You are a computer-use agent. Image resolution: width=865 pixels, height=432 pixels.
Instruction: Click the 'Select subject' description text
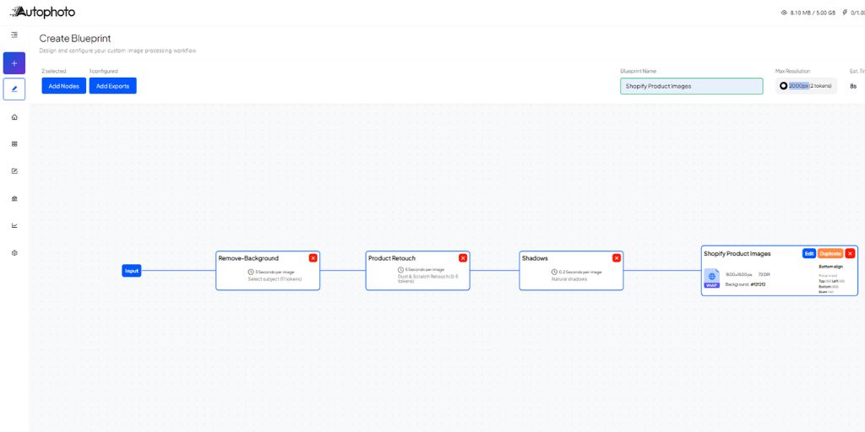[275, 279]
